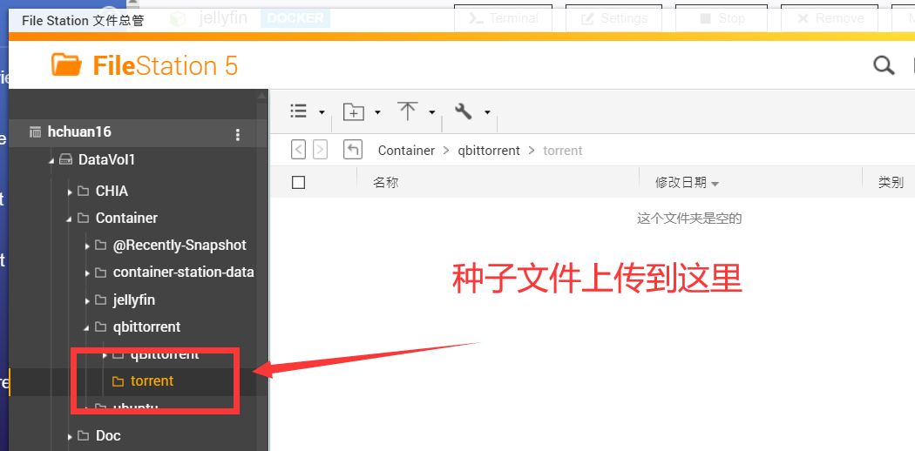Click the 类别 column header
Viewport: 915px width, 451px height.
pyautogui.click(x=891, y=182)
